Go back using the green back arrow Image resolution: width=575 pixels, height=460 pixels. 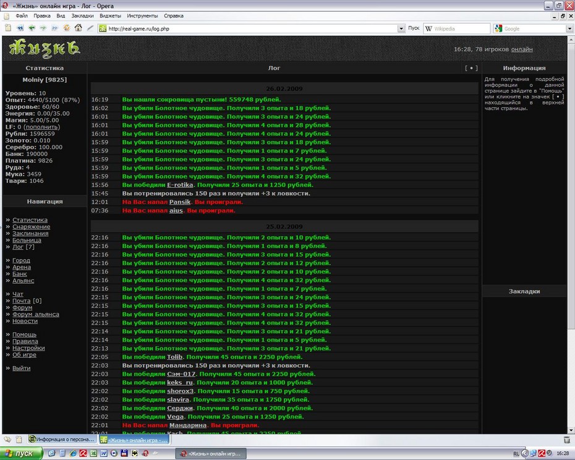point(32,28)
